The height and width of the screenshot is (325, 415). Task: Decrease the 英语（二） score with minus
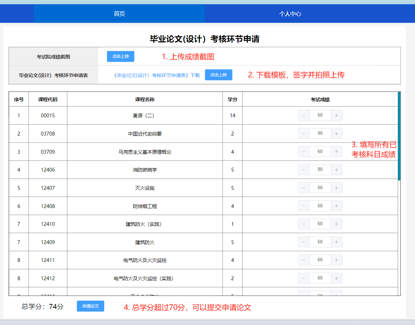303,116
